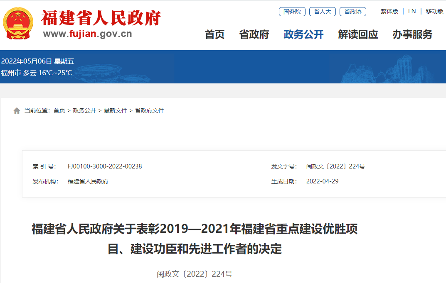Click the 省政协 button
Image resolution: width=446 pixels, height=283 pixels.
tap(352, 12)
